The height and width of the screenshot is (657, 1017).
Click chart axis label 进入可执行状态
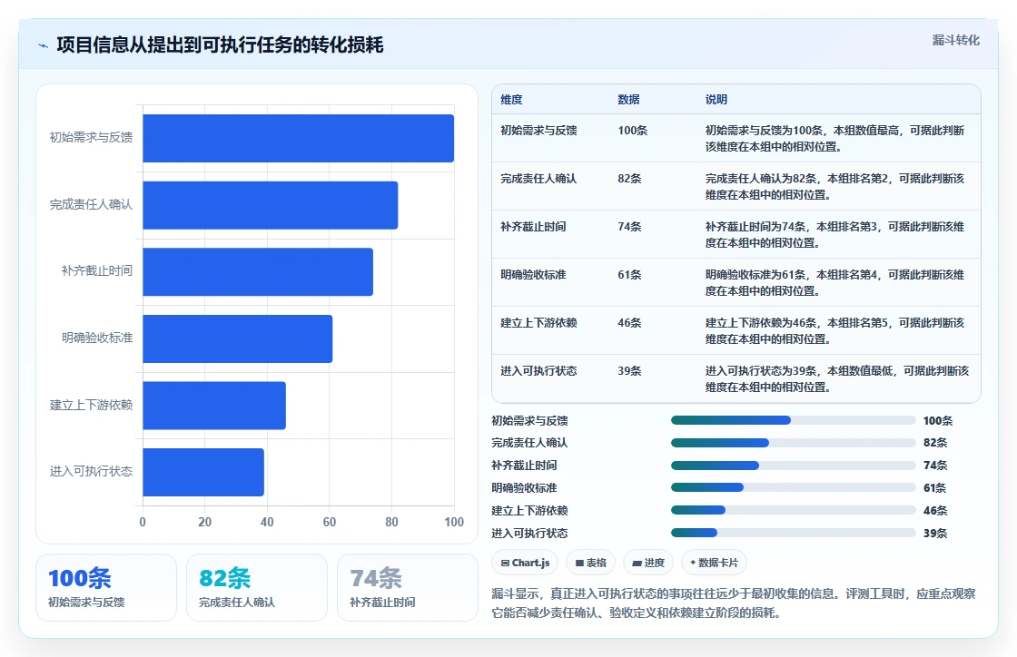coord(91,471)
